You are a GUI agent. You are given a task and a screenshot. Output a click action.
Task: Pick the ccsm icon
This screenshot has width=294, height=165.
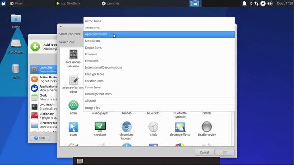[73, 129]
